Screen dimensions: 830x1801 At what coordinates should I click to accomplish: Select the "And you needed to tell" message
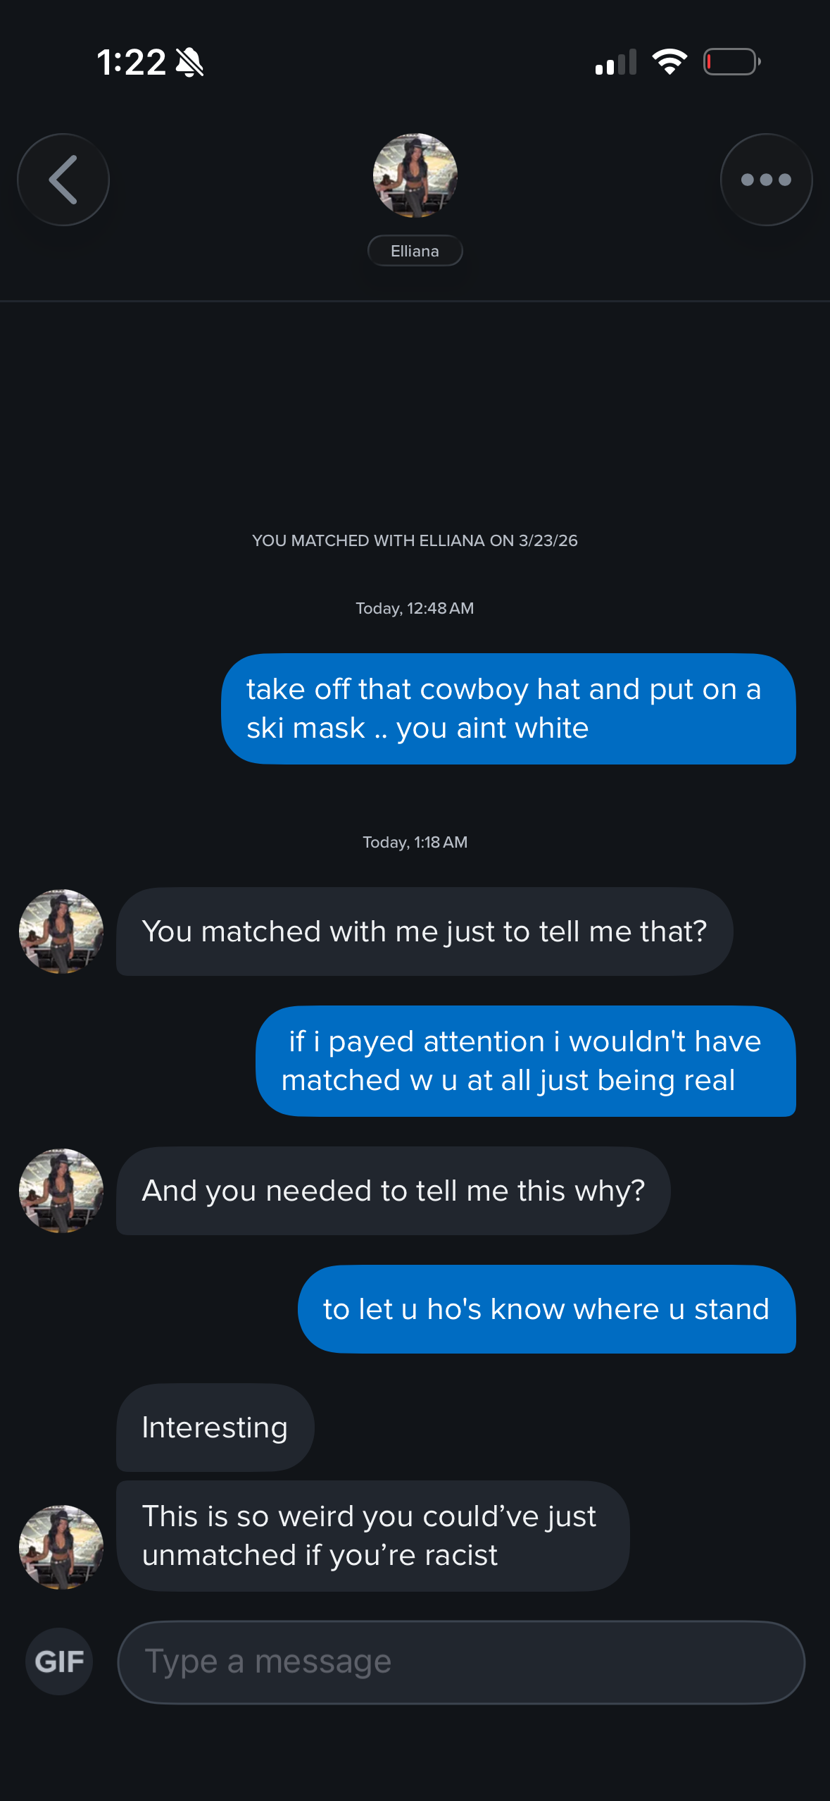pyautogui.click(x=393, y=1191)
